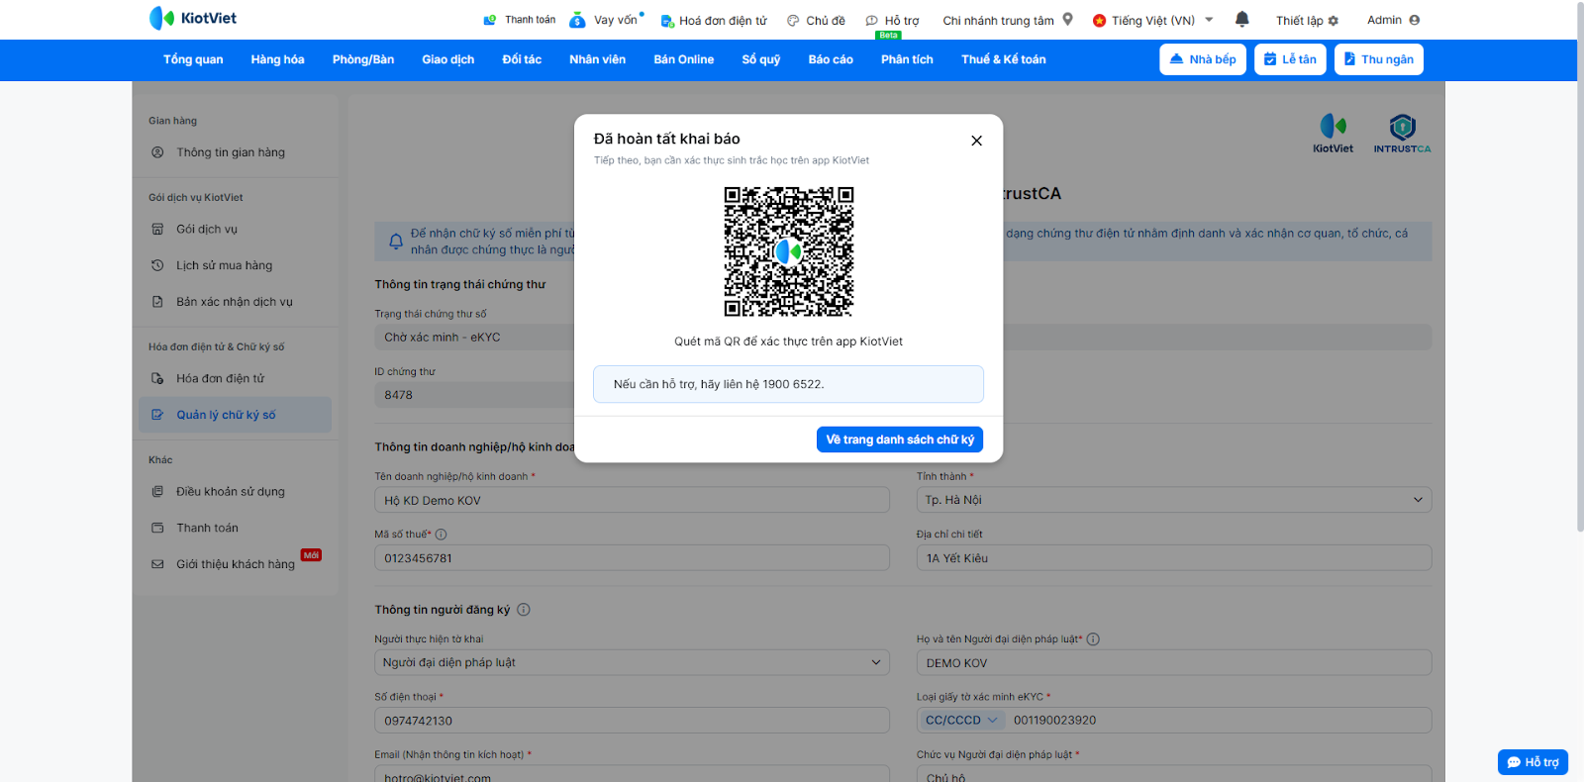Click the Họ và tên Người đại diện field

click(1174, 662)
